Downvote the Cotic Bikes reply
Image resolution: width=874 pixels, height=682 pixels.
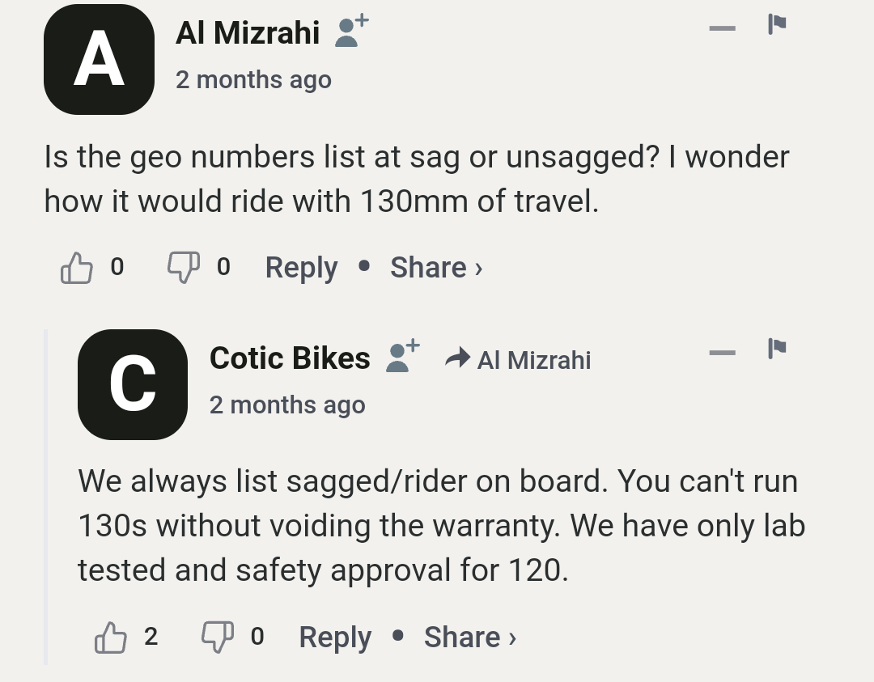217,638
